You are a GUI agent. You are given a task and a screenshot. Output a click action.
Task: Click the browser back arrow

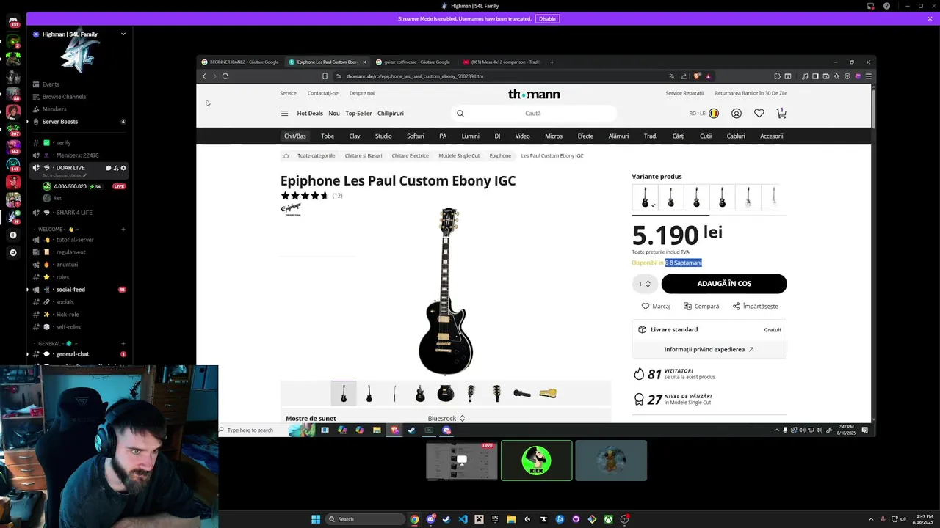click(204, 76)
